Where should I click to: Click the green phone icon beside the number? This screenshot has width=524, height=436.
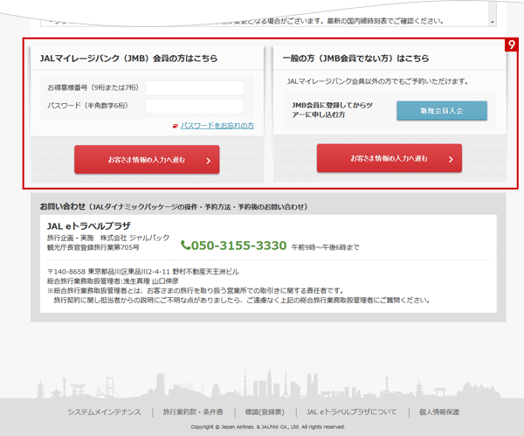click(x=185, y=246)
